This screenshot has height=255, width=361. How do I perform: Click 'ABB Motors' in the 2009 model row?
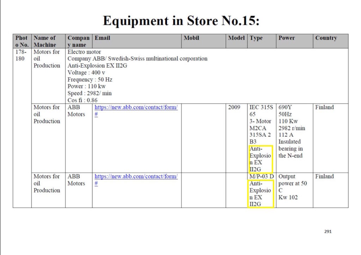76,111
